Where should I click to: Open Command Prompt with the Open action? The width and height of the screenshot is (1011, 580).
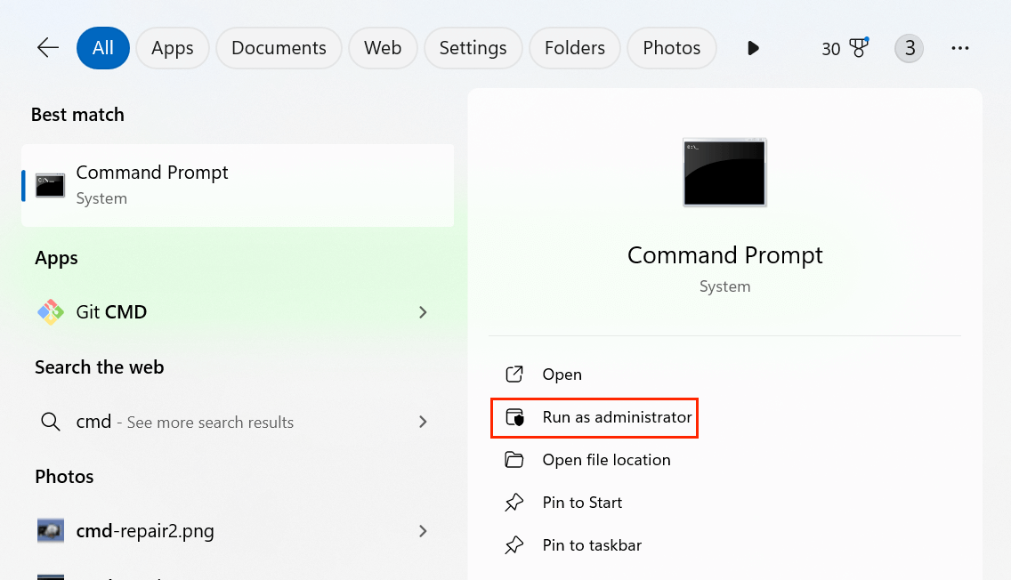point(562,374)
